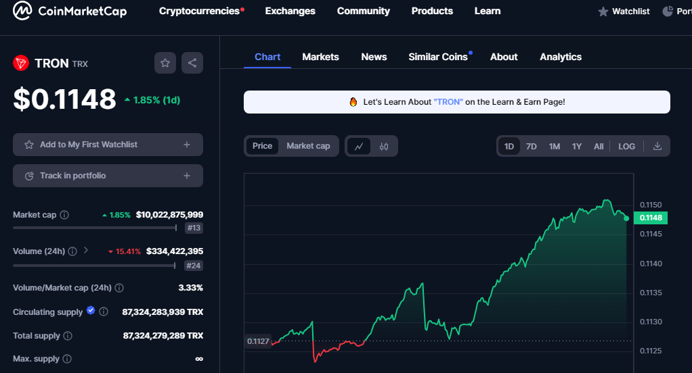The width and height of the screenshot is (692, 373).
Task: Select Price chart mode
Action: tap(262, 146)
